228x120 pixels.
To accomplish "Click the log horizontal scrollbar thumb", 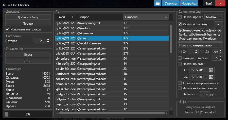I will [112, 113].
